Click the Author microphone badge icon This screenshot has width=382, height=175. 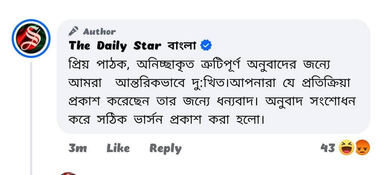(73, 31)
